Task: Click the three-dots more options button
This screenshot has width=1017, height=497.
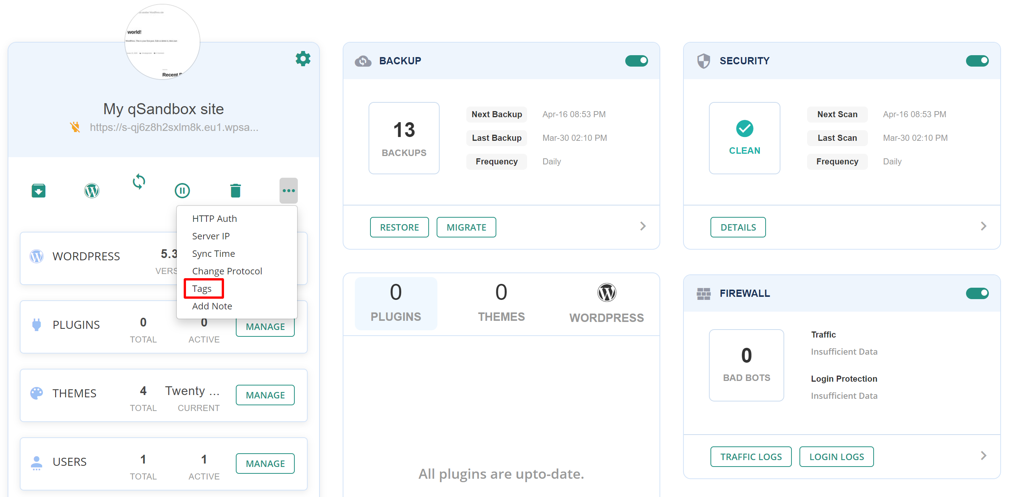Action: click(289, 191)
